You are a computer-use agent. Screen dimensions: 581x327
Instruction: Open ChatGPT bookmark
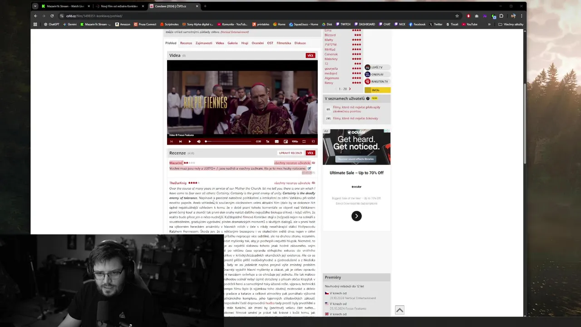[x=51, y=24]
